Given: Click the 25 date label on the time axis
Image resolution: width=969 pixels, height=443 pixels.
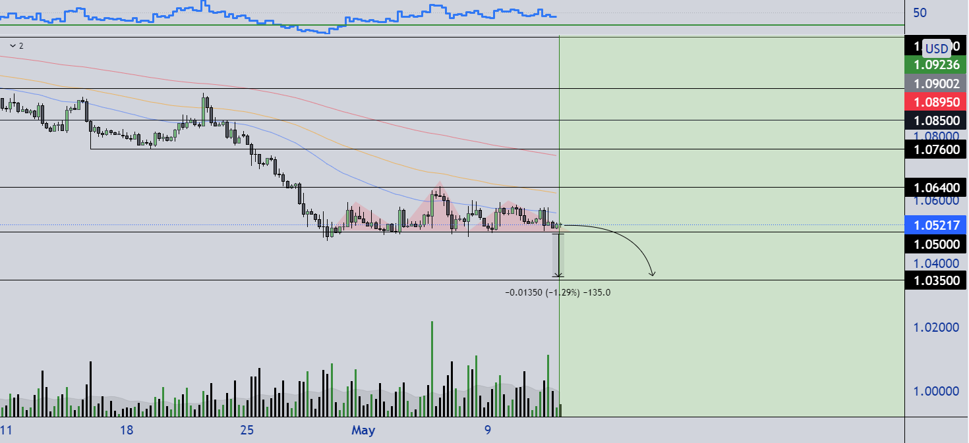Looking at the screenshot, I should (x=247, y=430).
